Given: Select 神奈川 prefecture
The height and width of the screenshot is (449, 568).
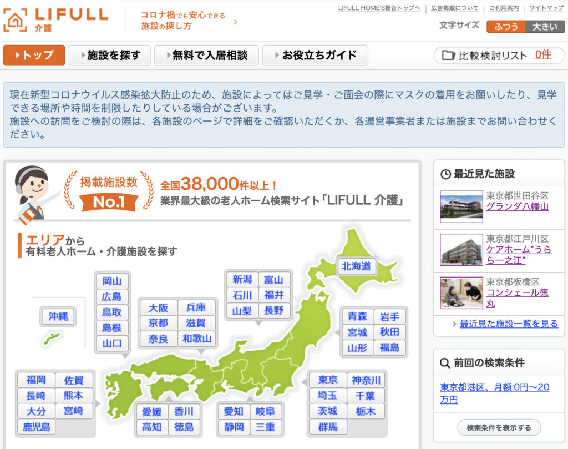Looking at the screenshot, I should (366, 380).
